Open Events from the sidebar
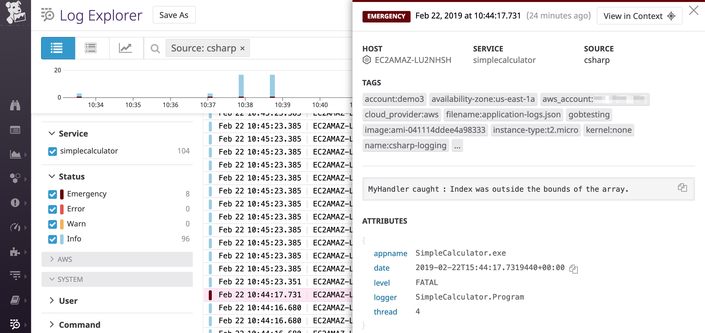 [16, 130]
